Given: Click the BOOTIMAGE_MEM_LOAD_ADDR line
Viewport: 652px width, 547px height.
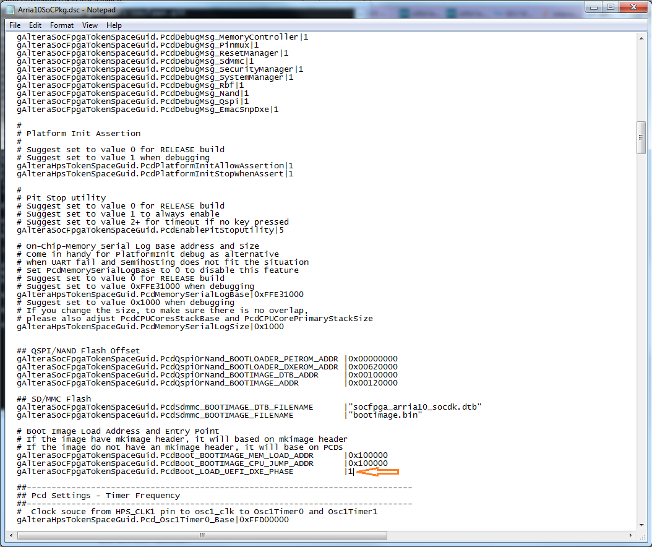Looking at the screenshot, I should point(202,455).
